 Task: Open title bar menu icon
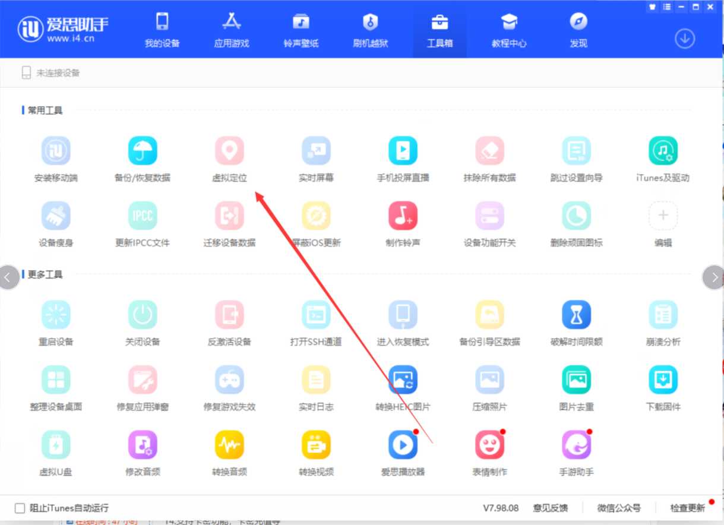click(x=666, y=7)
